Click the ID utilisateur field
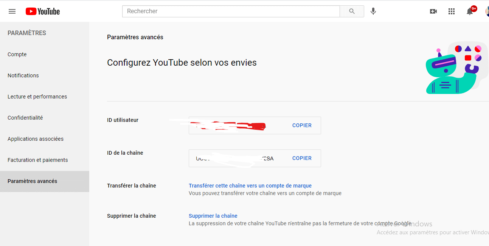The height and width of the screenshot is (246, 489). click(x=255, y=125)
